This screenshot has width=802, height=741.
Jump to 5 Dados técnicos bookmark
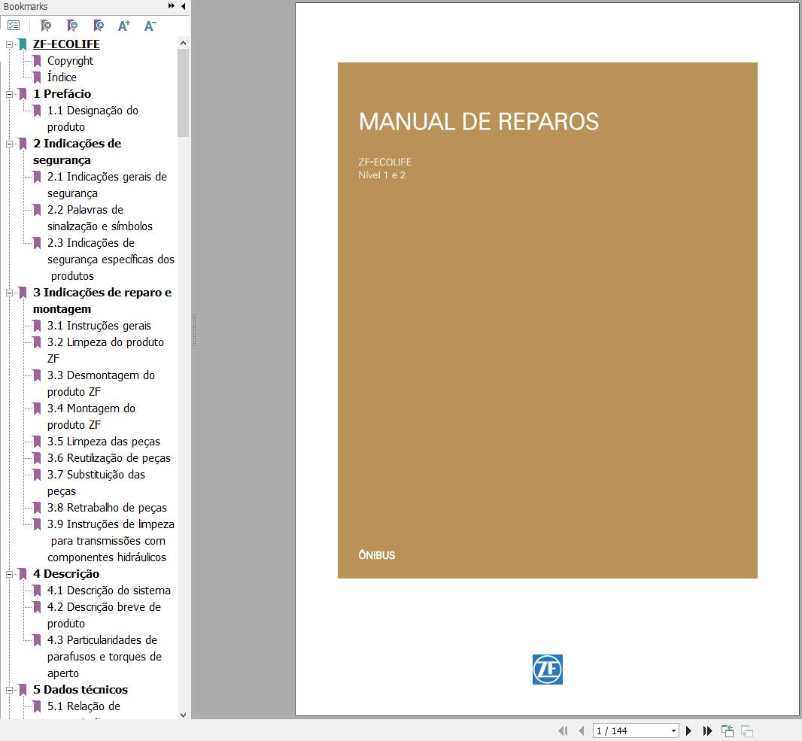(x=81, y=690)
